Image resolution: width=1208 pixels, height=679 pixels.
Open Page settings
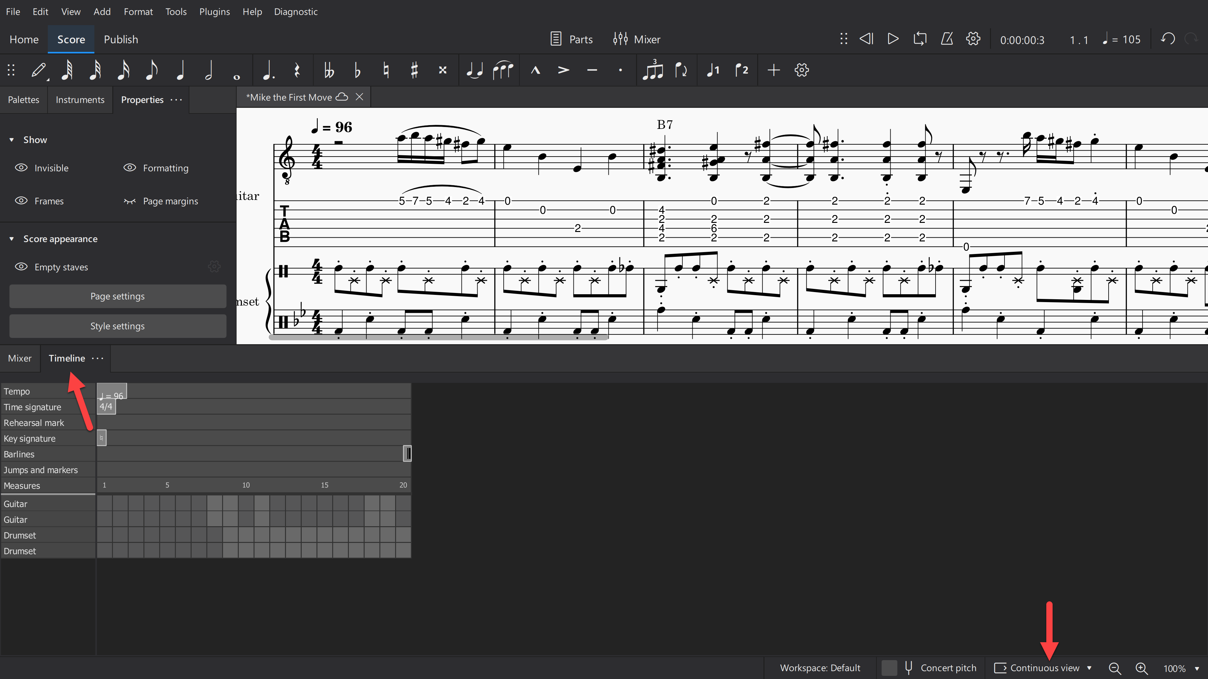coord(117,296)
